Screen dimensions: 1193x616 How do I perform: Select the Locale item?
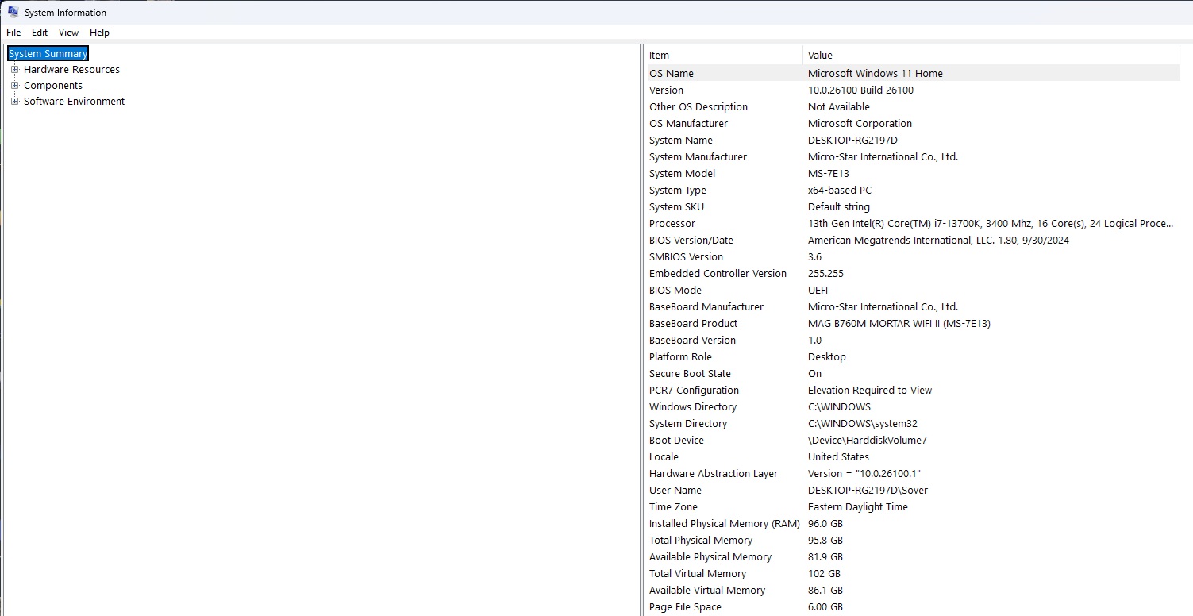(664, 456)
